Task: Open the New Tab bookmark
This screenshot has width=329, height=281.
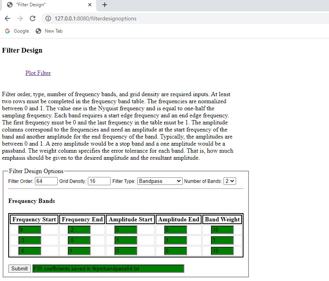Action: (x=49, y=31)
